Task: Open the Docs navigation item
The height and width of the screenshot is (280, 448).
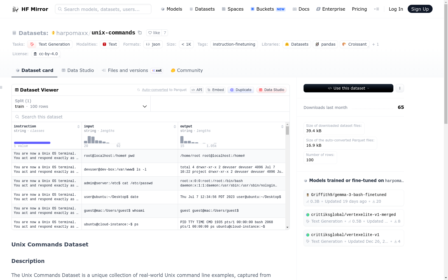Action: 301,9
